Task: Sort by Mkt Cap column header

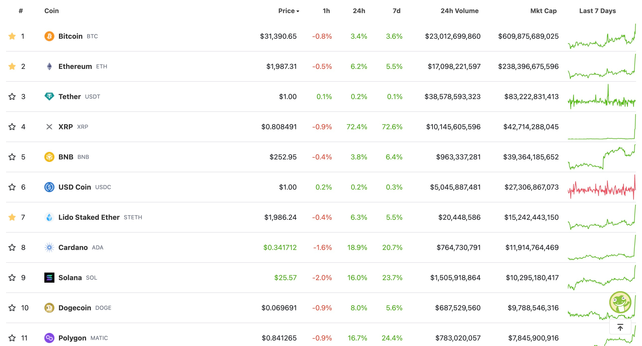Action: [x=543, y=11]
